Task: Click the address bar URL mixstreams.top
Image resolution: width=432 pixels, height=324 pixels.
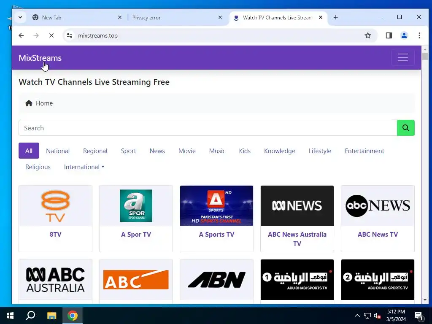Action: click(98, 35)
